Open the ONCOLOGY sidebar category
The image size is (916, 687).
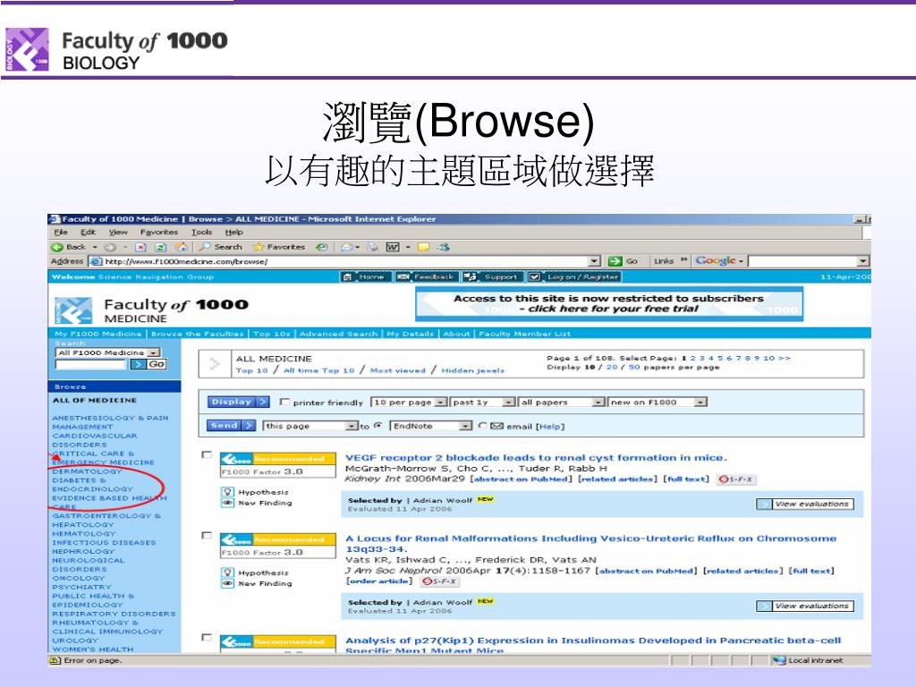point(79,578)
